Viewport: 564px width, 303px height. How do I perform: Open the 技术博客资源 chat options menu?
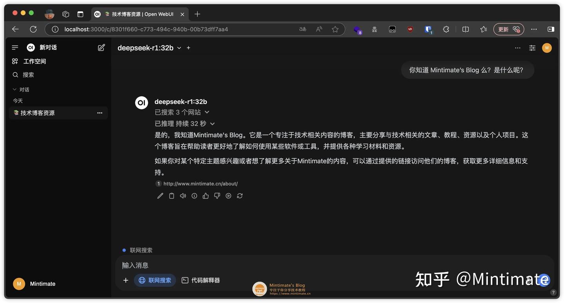(x=100, y=113)
